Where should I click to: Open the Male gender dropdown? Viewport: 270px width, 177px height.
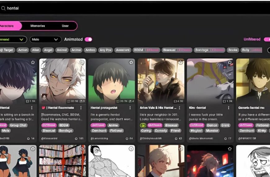click(45, 39)
